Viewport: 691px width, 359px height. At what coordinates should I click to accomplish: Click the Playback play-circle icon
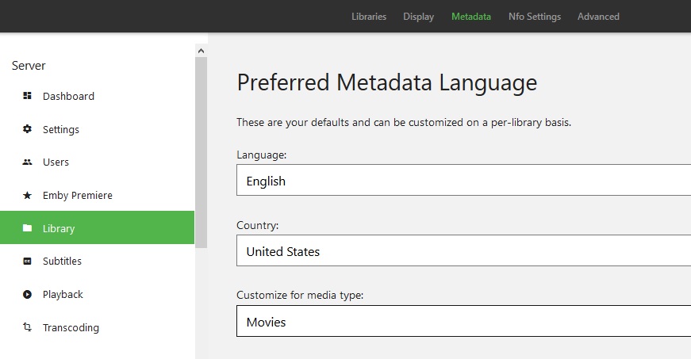coord(27,294)
